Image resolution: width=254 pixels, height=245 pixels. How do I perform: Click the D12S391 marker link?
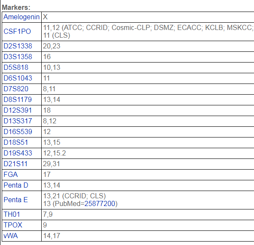18,110
